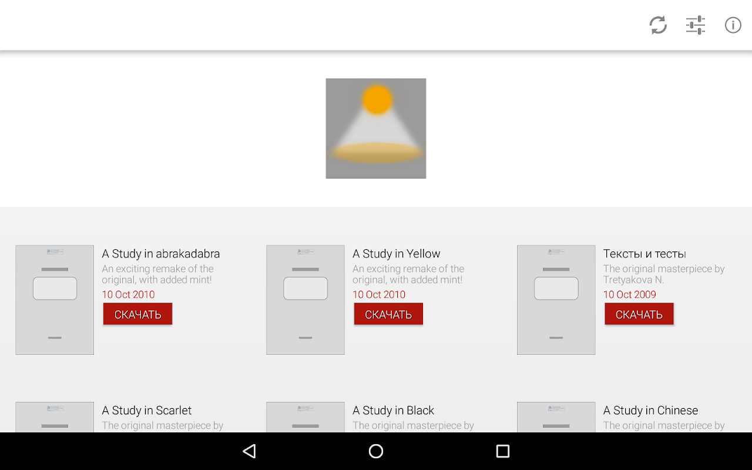Click description under A Study in Chinese
Image resolution: width=752 pixels, height=470 pixels.
pos(664,425)
